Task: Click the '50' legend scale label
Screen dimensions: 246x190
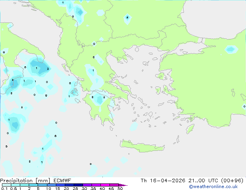Action: (x=120, y=188)
